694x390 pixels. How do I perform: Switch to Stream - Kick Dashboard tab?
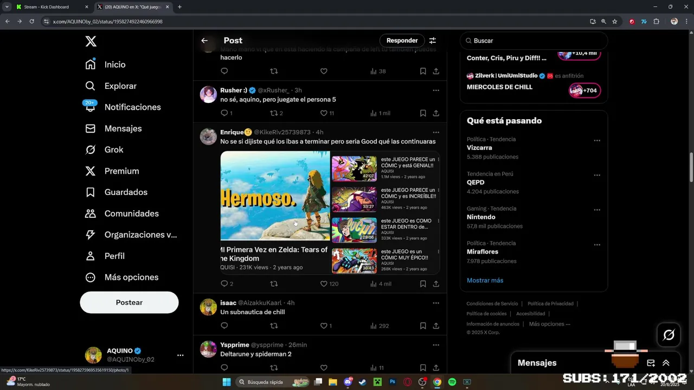[52, 7]
